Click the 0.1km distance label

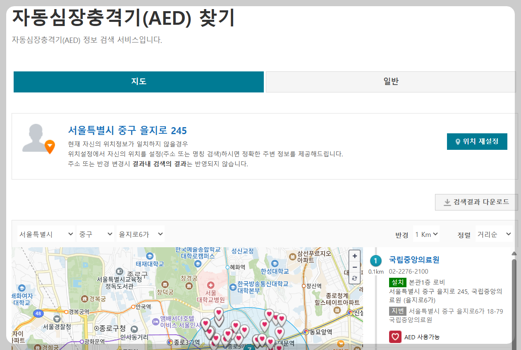coord(376,272)
